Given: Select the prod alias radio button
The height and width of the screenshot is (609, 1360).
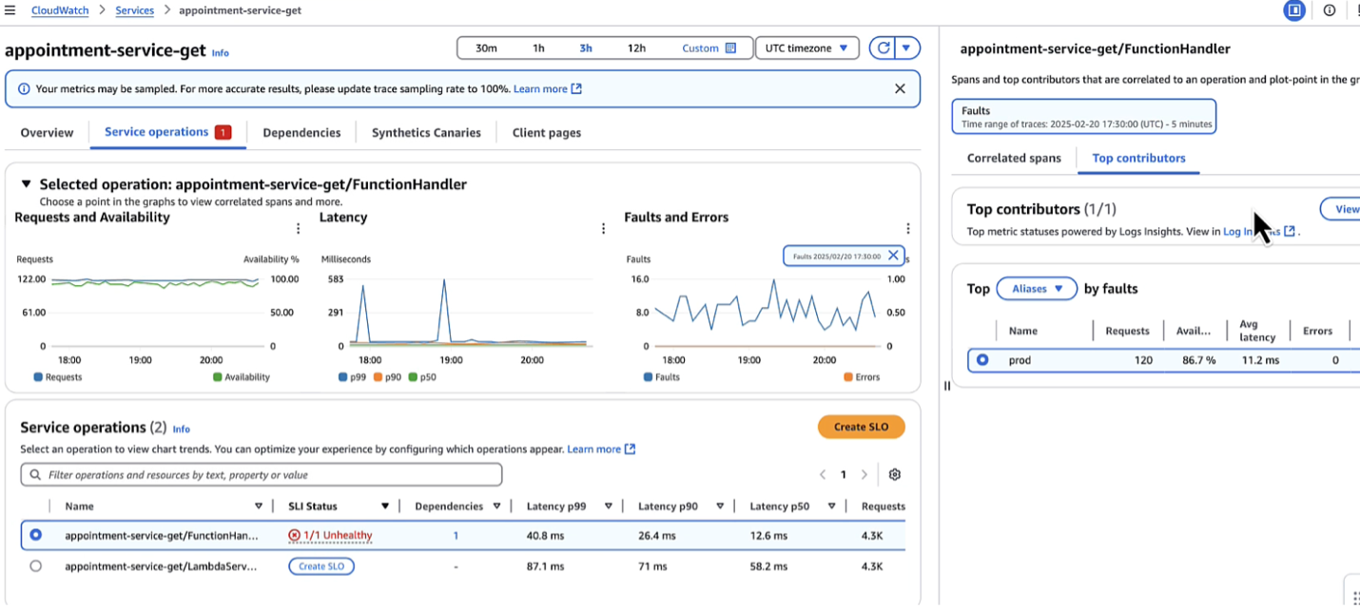Looking at the screenshot, I should coord(982,360).
